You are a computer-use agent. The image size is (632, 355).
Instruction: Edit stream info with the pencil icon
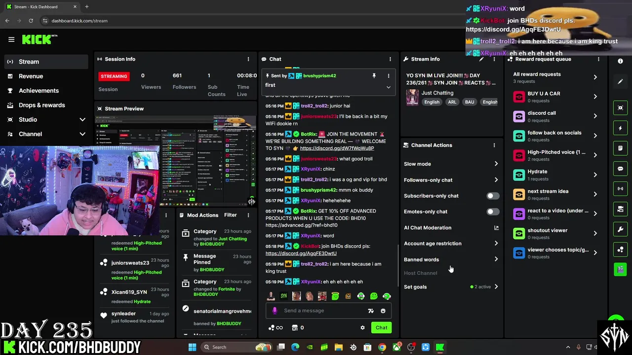(x=481, y=59)
